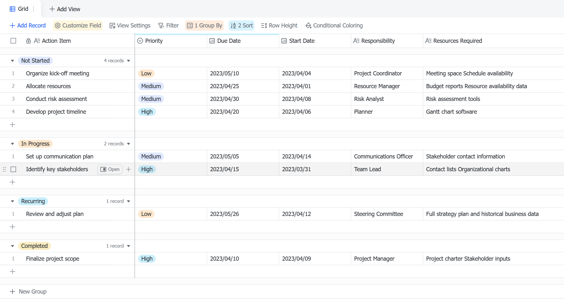Image resolution: width=564 pixels, height=299 pixels.
Task: Open the 1 Group By settings
Action: [x=204, y=26]
